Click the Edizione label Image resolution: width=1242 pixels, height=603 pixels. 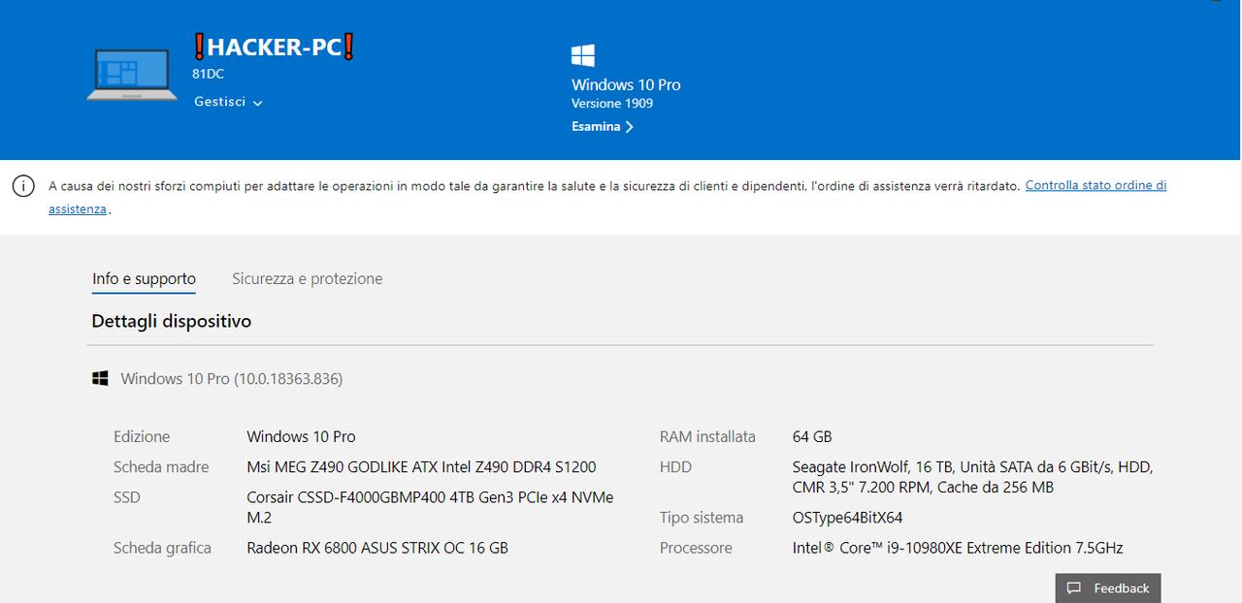[x=142, y=437]
